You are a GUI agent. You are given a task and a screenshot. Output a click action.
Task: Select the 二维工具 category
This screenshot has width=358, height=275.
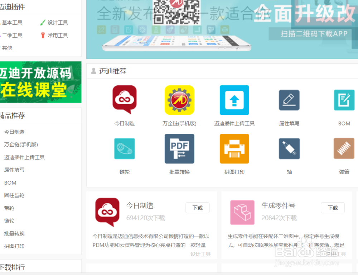click(x=12, y=35)
